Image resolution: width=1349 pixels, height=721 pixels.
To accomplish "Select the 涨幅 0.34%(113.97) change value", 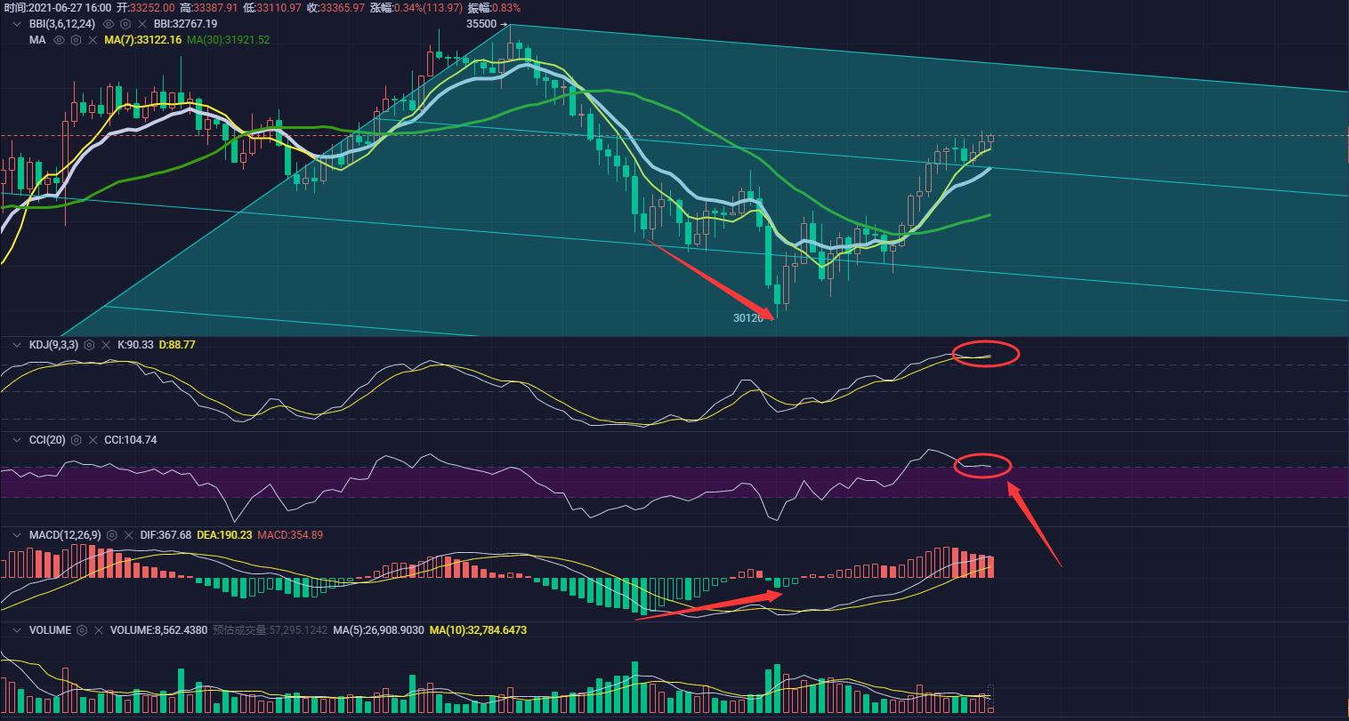I will (416, 7).
